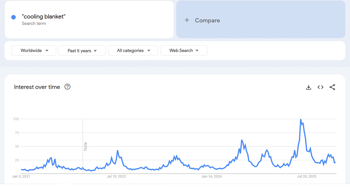Share the Interest over time chart

(x=332, y=87)
